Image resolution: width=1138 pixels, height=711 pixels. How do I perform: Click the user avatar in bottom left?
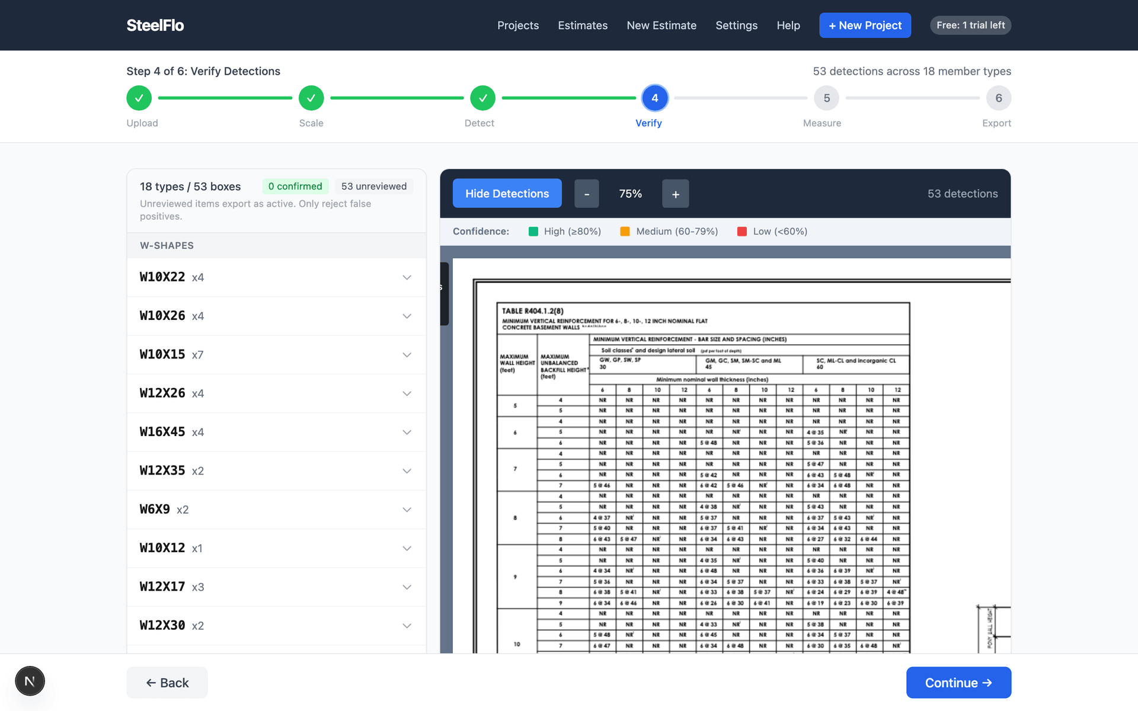(x=30, y=681)
